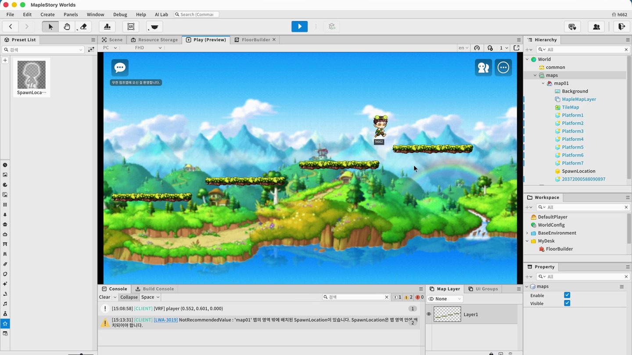Open the None dropdown in Map Layer

445,299
